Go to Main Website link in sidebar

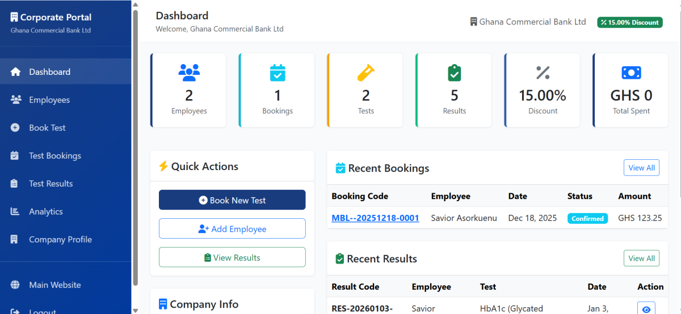pos(66,285)
